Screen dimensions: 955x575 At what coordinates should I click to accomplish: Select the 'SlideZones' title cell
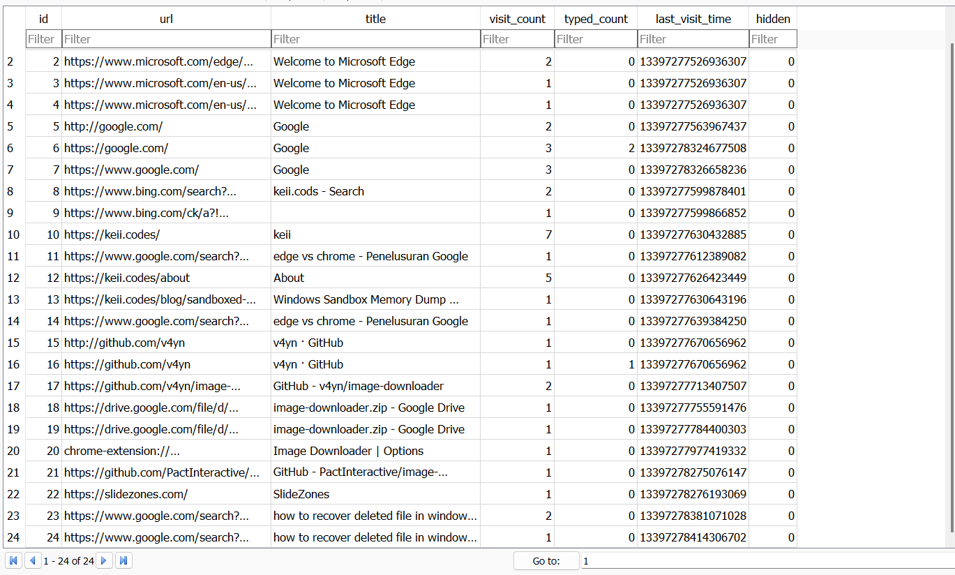375,494
